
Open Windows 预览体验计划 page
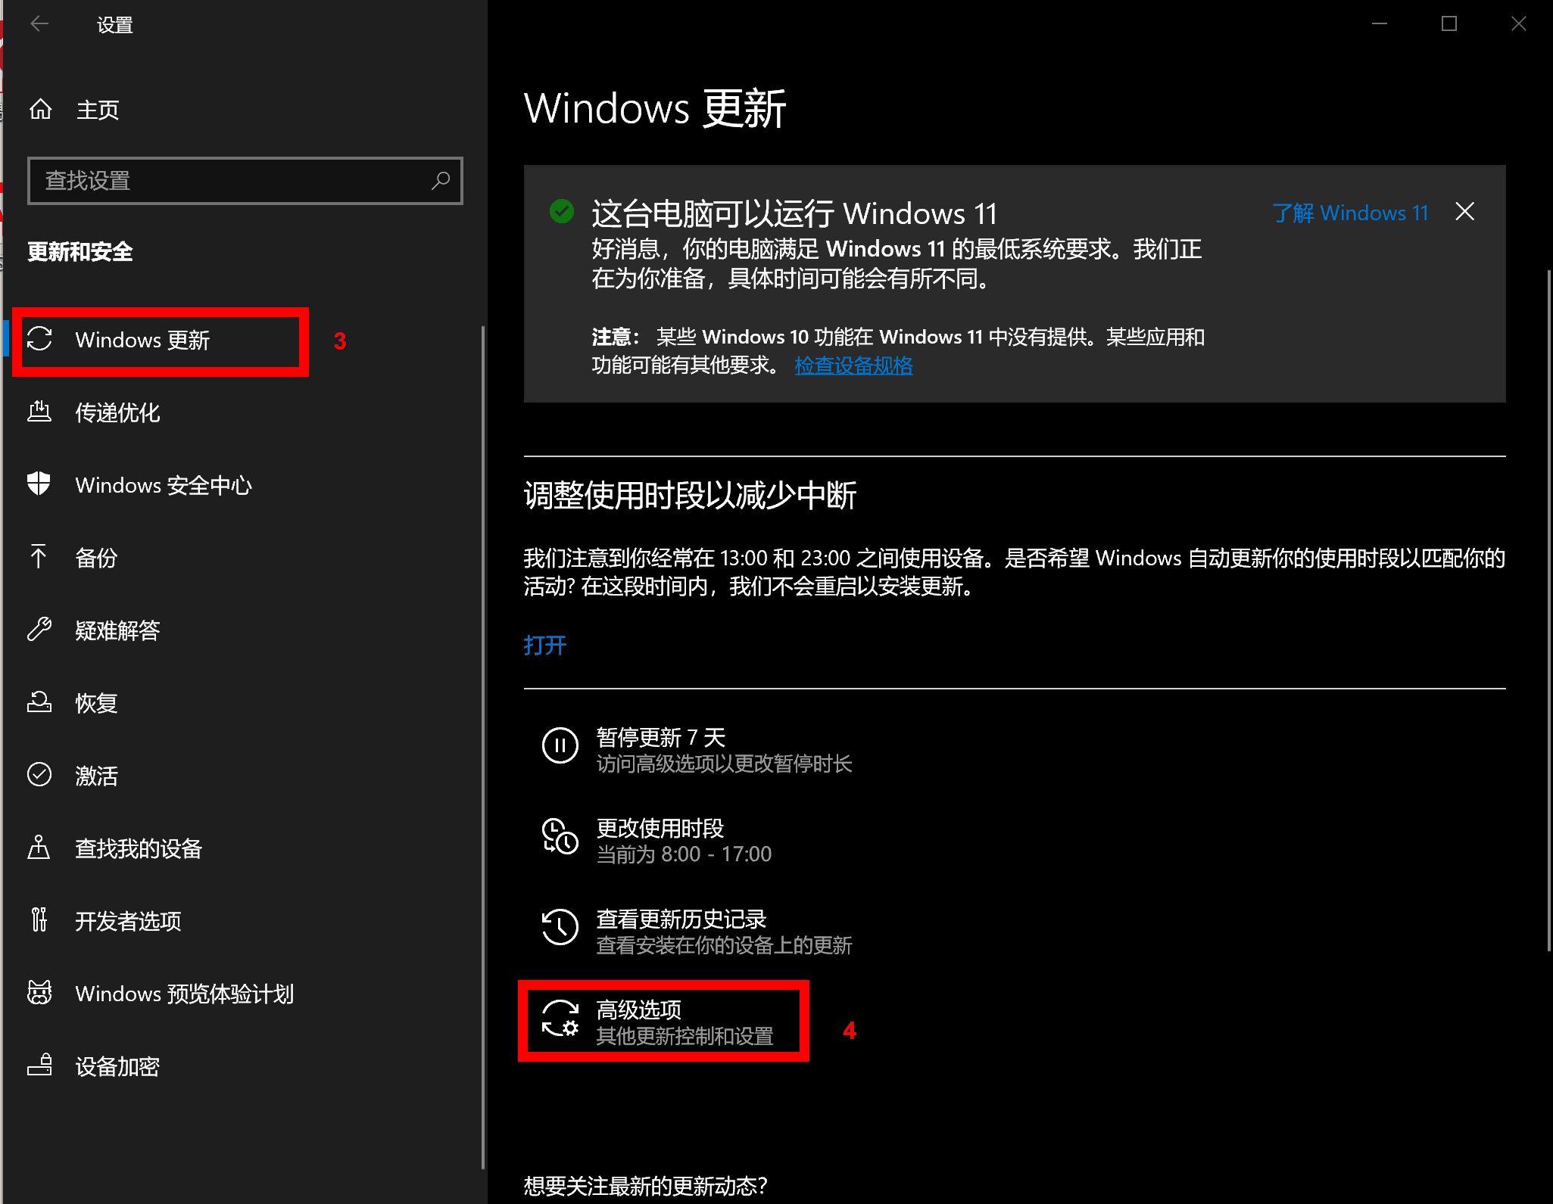click(x=184, y=994)
